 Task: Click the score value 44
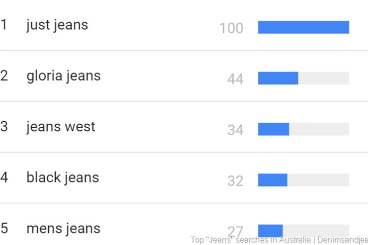tap(235, 79)
